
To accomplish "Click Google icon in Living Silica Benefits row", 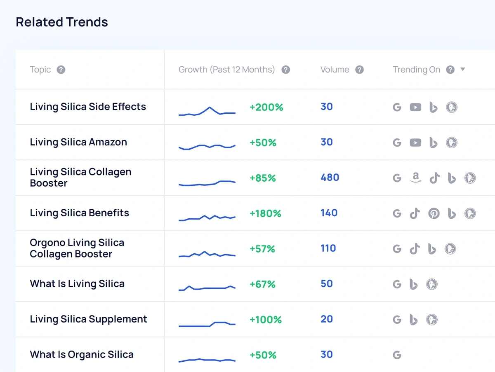I will click(x=397, y=214).
